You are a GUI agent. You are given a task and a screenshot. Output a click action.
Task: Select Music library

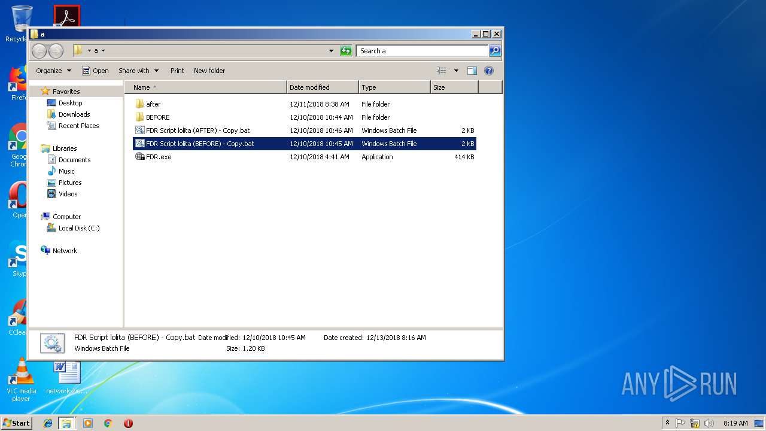[x=66, y=171]
